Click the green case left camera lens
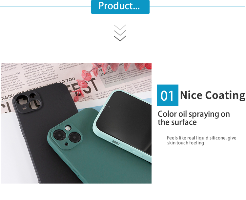The width and height of the screenshot is (246, 200). click(x=60, y=135)
